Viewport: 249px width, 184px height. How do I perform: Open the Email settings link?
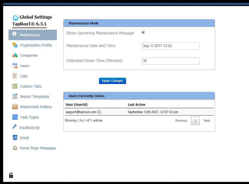point(24,138)
